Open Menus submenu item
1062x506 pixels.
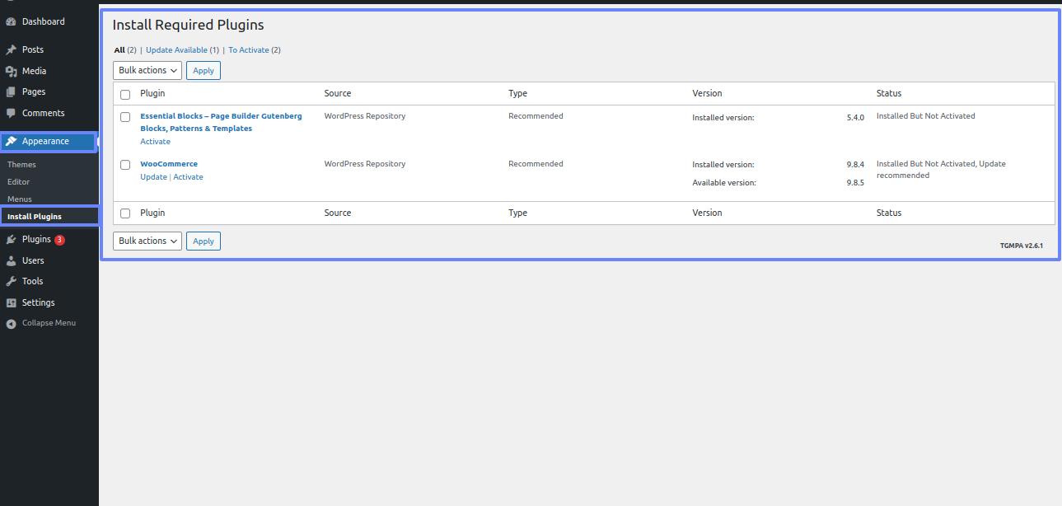click(20, 199)
